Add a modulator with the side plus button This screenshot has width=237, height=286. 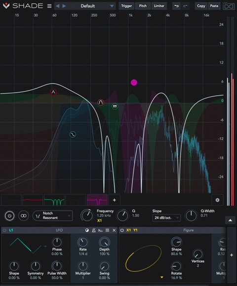[232, 255]
